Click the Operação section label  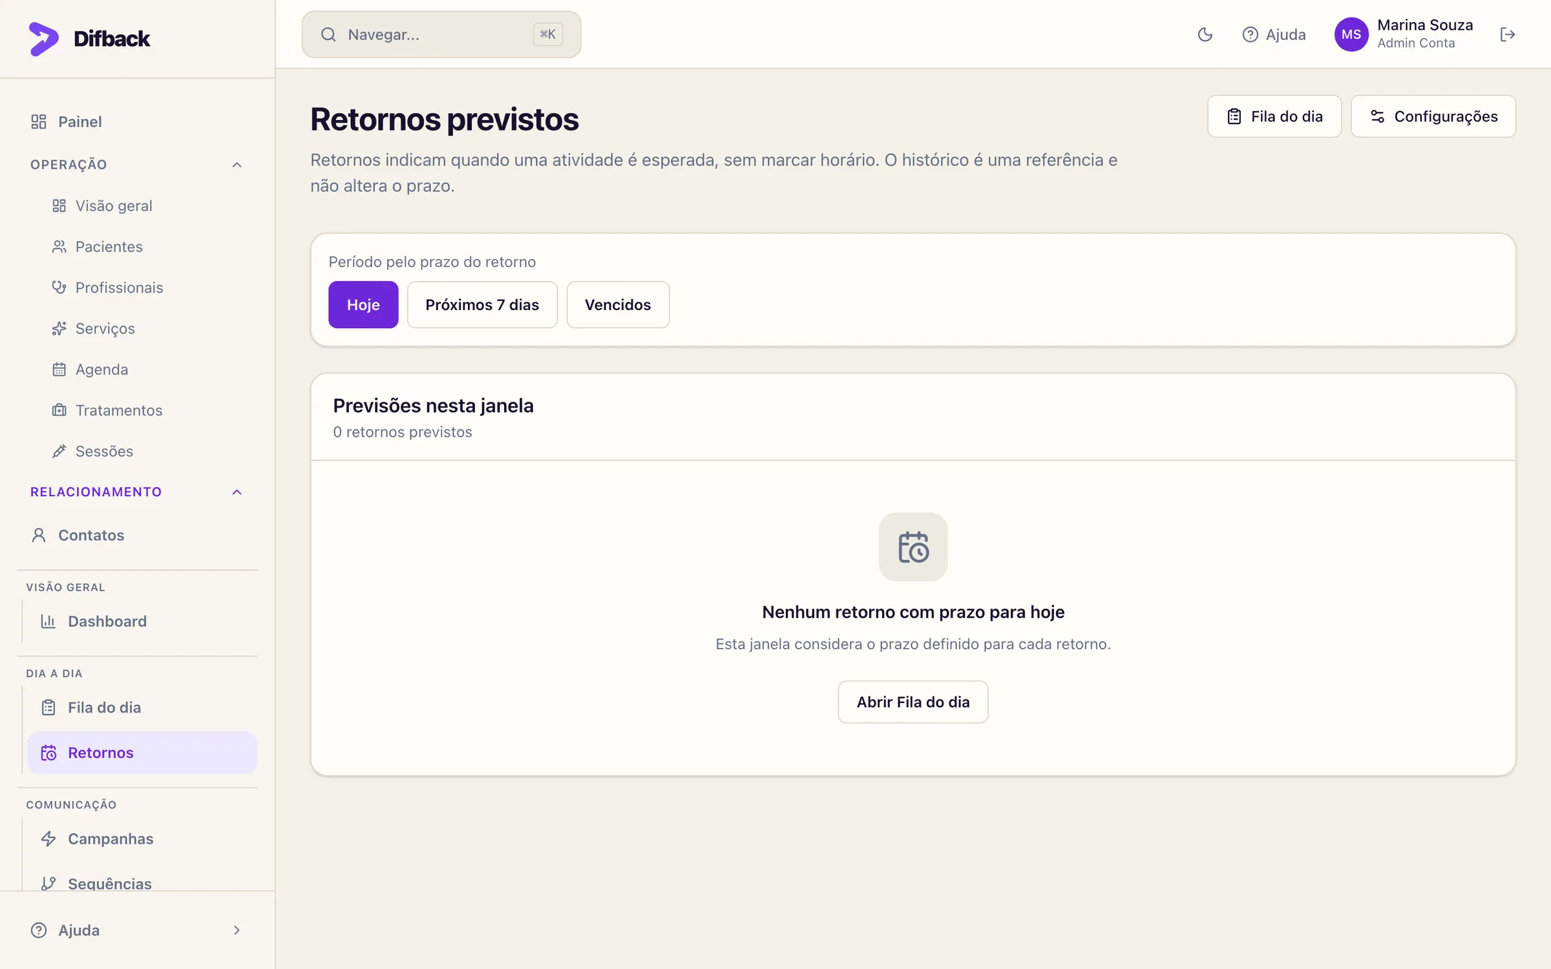click(69, 165)
